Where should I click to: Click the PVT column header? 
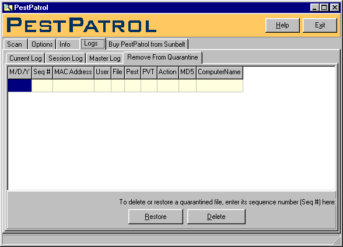pos(149,72)
